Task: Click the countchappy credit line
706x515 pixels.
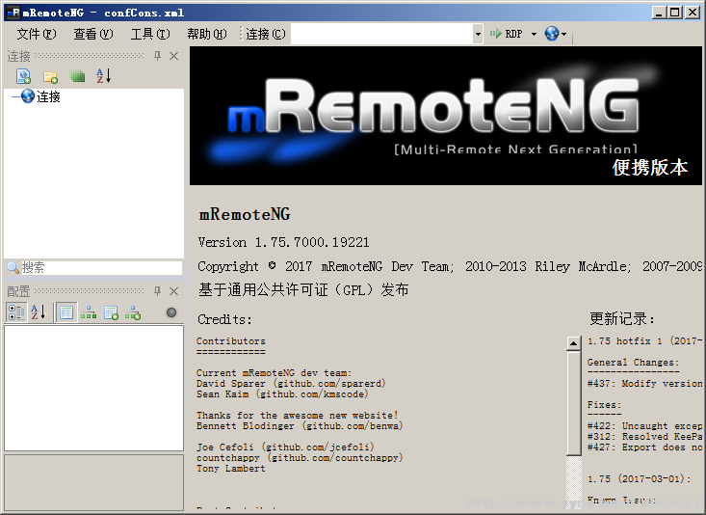Action: pyautogui.click(x=300, y=458)
